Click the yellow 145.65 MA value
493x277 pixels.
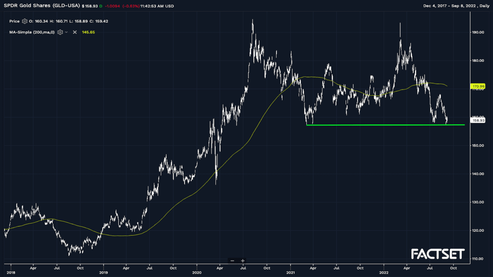88,32
